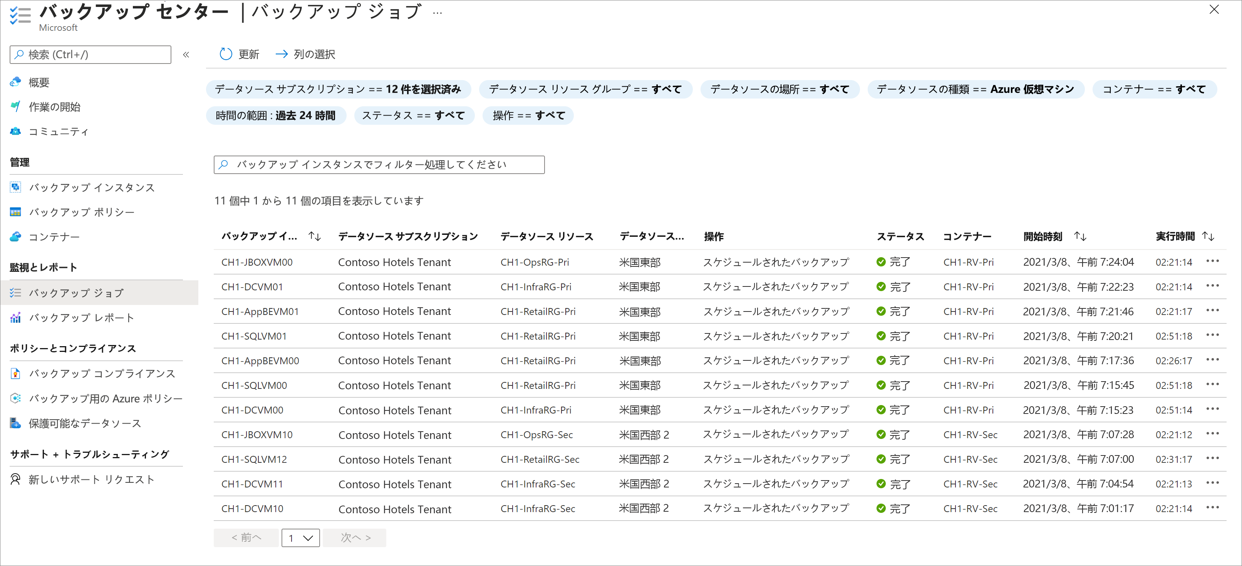
Task: Open コンテナー == すべて filter pill
Action: pos(1154,89)
